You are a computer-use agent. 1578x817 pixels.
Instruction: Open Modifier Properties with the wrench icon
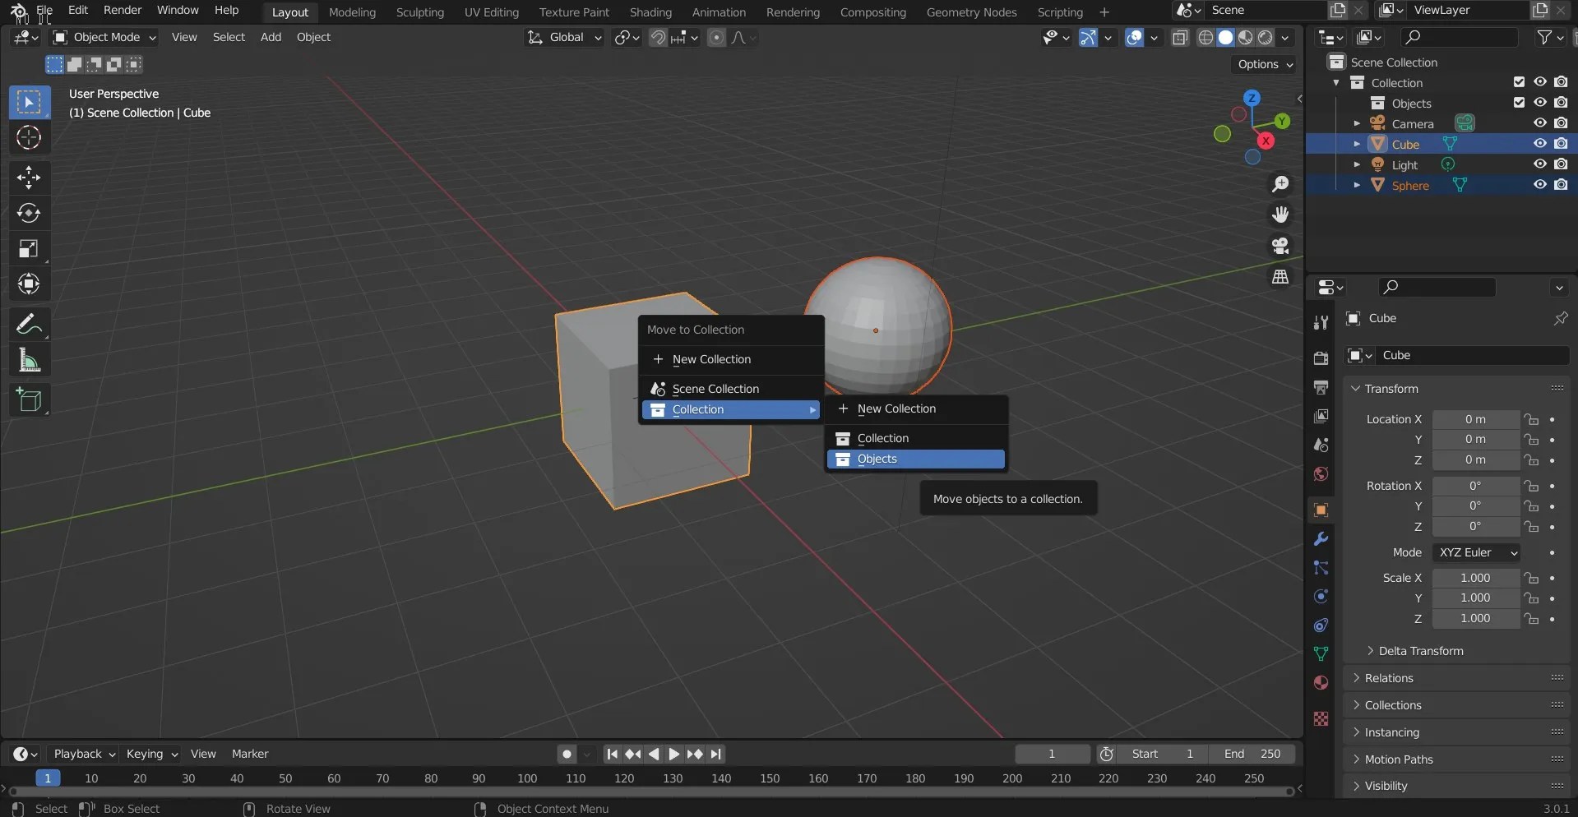(x=1321, y=538)
